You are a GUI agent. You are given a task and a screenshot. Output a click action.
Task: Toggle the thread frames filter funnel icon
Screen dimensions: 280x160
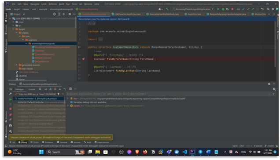(59, 94)
